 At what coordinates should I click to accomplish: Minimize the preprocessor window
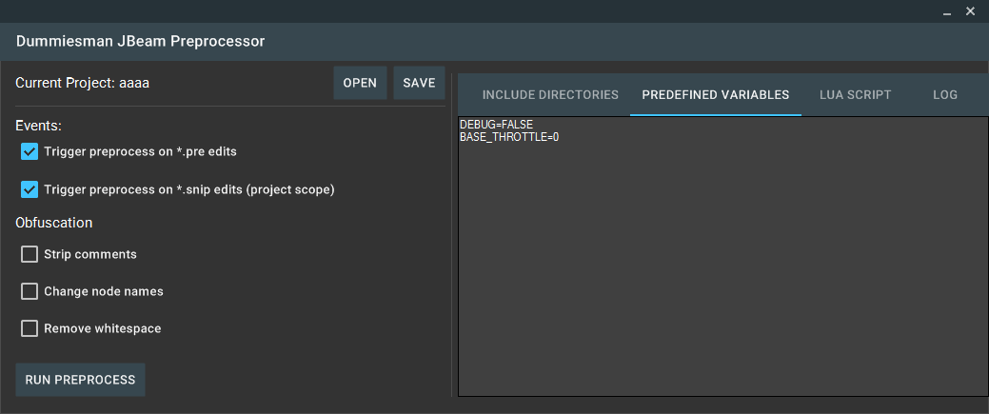947,11
